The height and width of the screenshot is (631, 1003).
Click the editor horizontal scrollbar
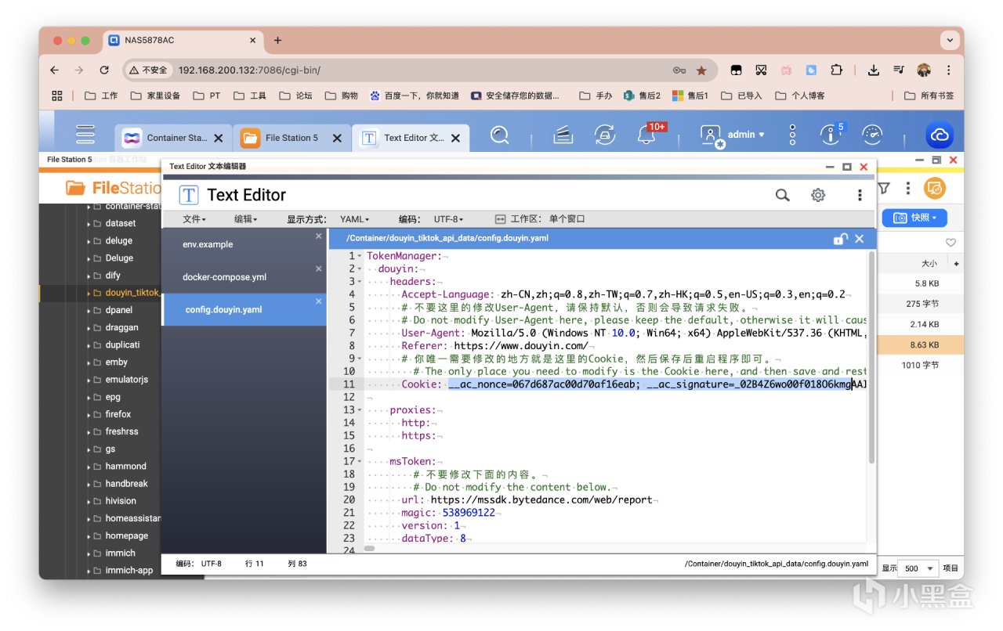coord(369,548)
